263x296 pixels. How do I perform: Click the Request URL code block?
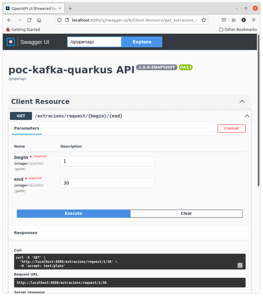[130, 283]
